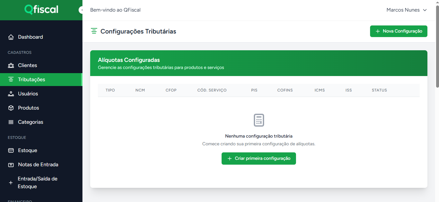Click the Notas de Entrada document icon
The image size is (439, 202).
[x=11, y=164]
